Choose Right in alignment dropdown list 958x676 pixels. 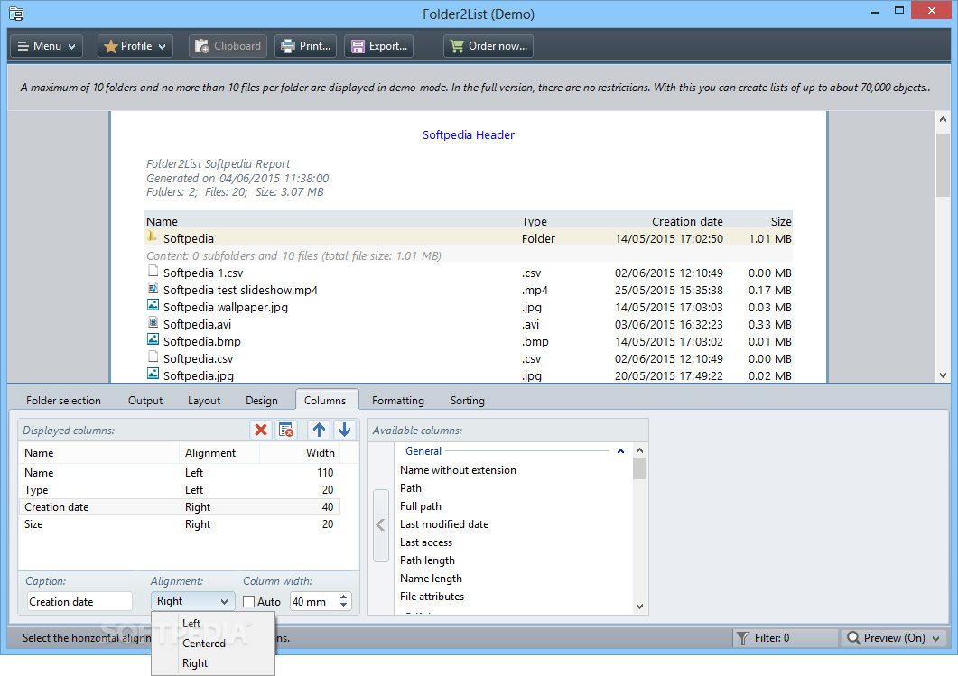[x=195, y=663]
